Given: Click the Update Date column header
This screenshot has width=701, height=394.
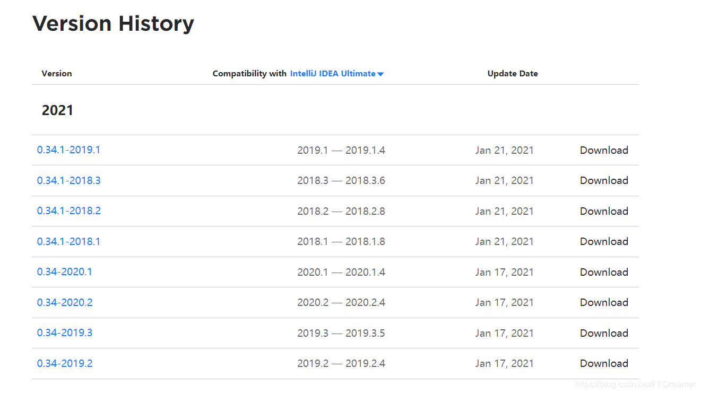Looking at the screenshot, I should click(513, 74).
